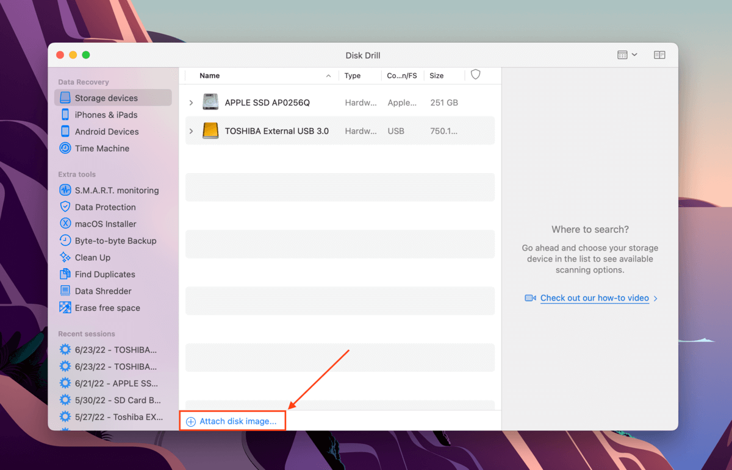Screen dimensions: 732x470
Task: Maximize the Disk Drill window
Action: pyautogui.click(x=86, y=55)
